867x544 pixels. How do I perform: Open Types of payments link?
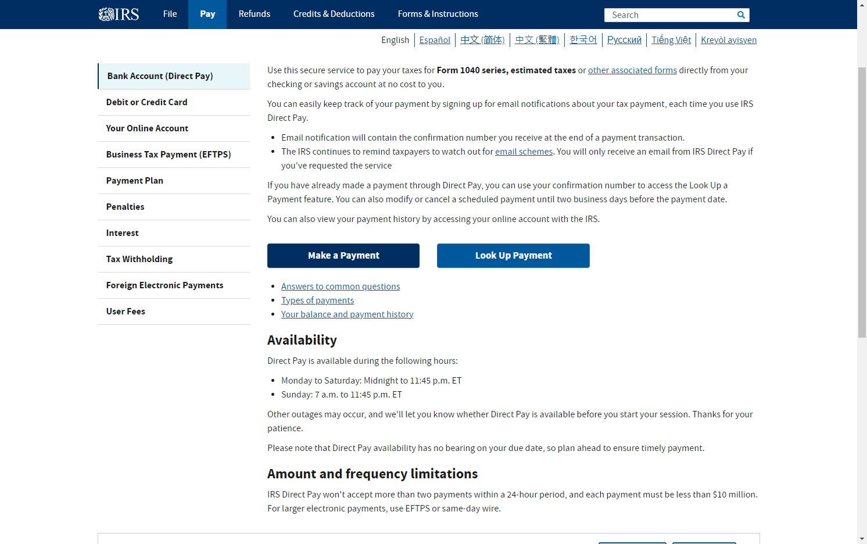[317, 300]
